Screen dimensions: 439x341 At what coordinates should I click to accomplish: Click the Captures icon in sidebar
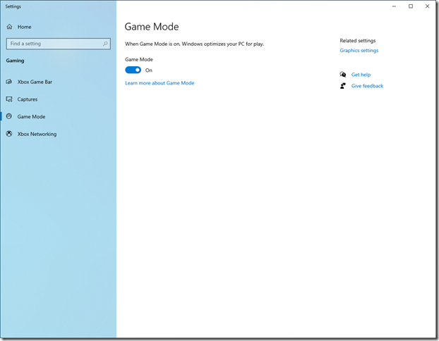pyautogui.click(x=9, y=99)
